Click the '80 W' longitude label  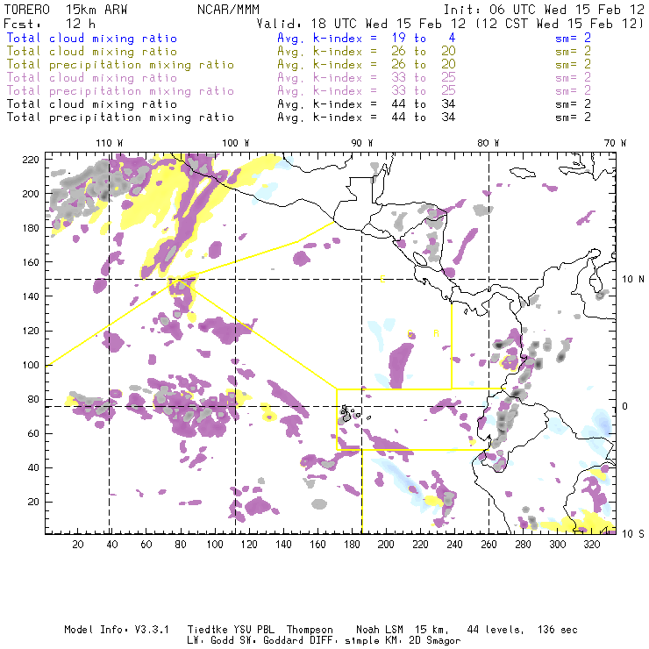pos(489,143)
